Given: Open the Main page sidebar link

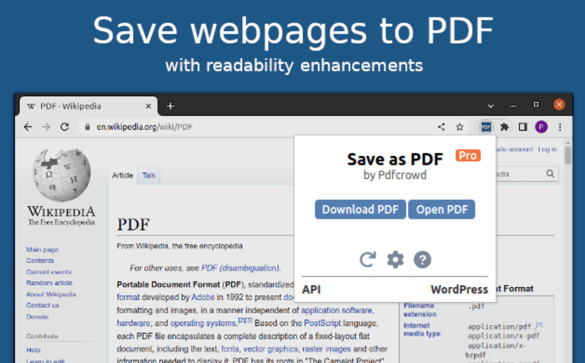Looking at the screenshot, I should (42, 250).
